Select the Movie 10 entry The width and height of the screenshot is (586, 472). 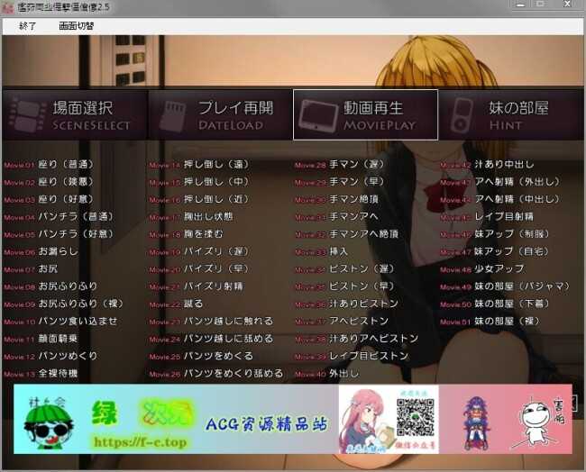[61, 322]
